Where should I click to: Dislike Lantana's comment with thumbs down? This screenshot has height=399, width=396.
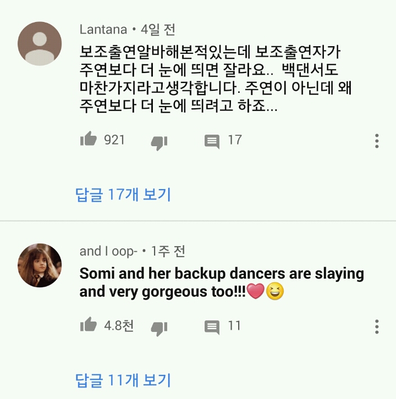[158, 142]
